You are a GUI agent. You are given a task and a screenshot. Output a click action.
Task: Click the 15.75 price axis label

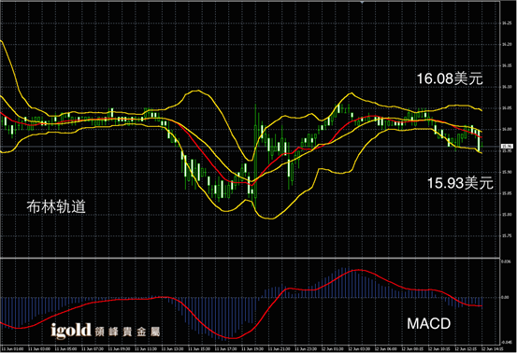click(x=506, y=235)
